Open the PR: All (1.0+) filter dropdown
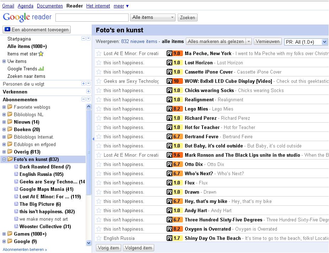 coord(306,42)
